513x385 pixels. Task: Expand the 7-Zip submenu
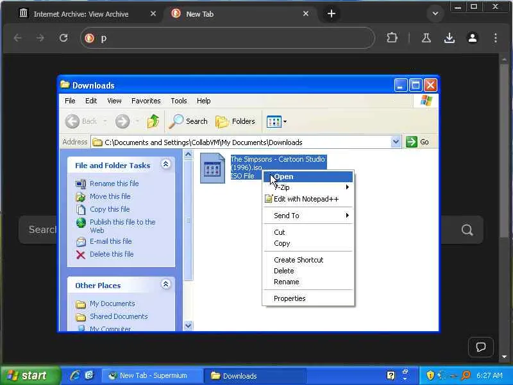coord(308,187)
